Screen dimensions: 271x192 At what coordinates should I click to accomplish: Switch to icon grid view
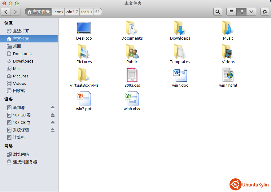241,12
